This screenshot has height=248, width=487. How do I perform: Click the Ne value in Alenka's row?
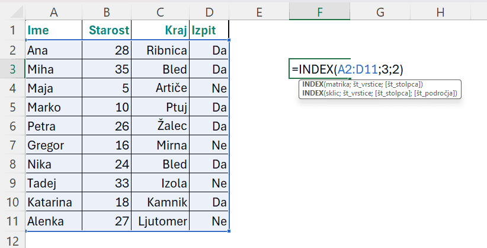[x=209, y=222]
